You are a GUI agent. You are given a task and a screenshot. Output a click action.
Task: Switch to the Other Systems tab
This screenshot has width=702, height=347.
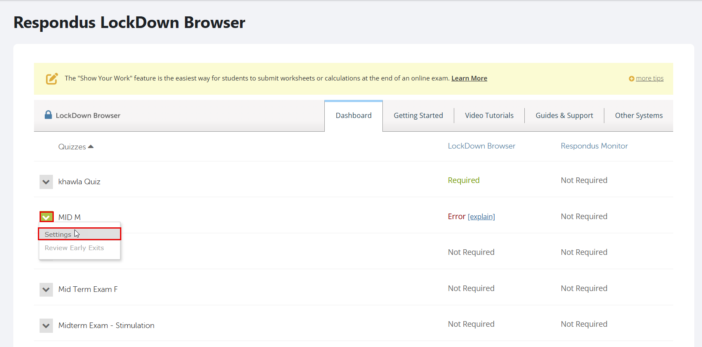[x=639, y=115]
